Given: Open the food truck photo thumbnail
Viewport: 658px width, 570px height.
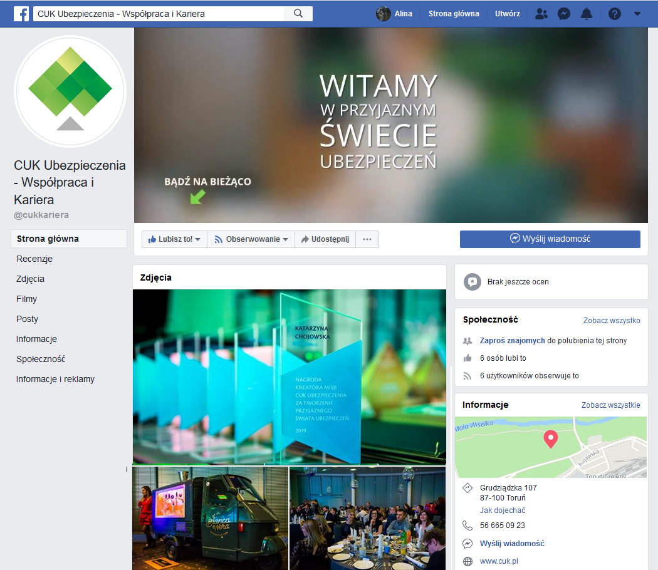Looking at the screenshot, I should (211, 519).
